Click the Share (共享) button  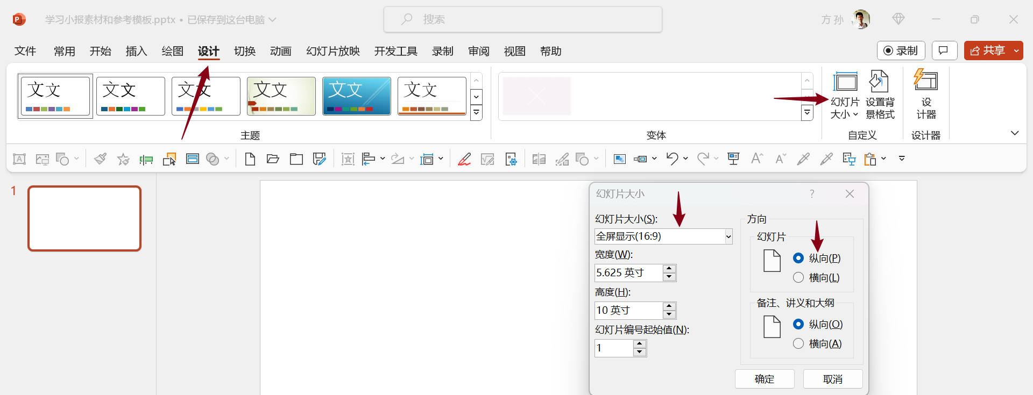(x=988, y=51)
